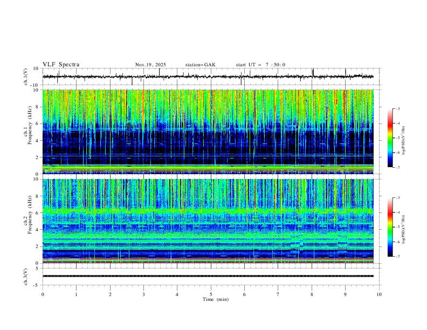The width and height of the screenshot is (427, 330).
Task: Click time axis tick label "3"
Action: (143, 294)
